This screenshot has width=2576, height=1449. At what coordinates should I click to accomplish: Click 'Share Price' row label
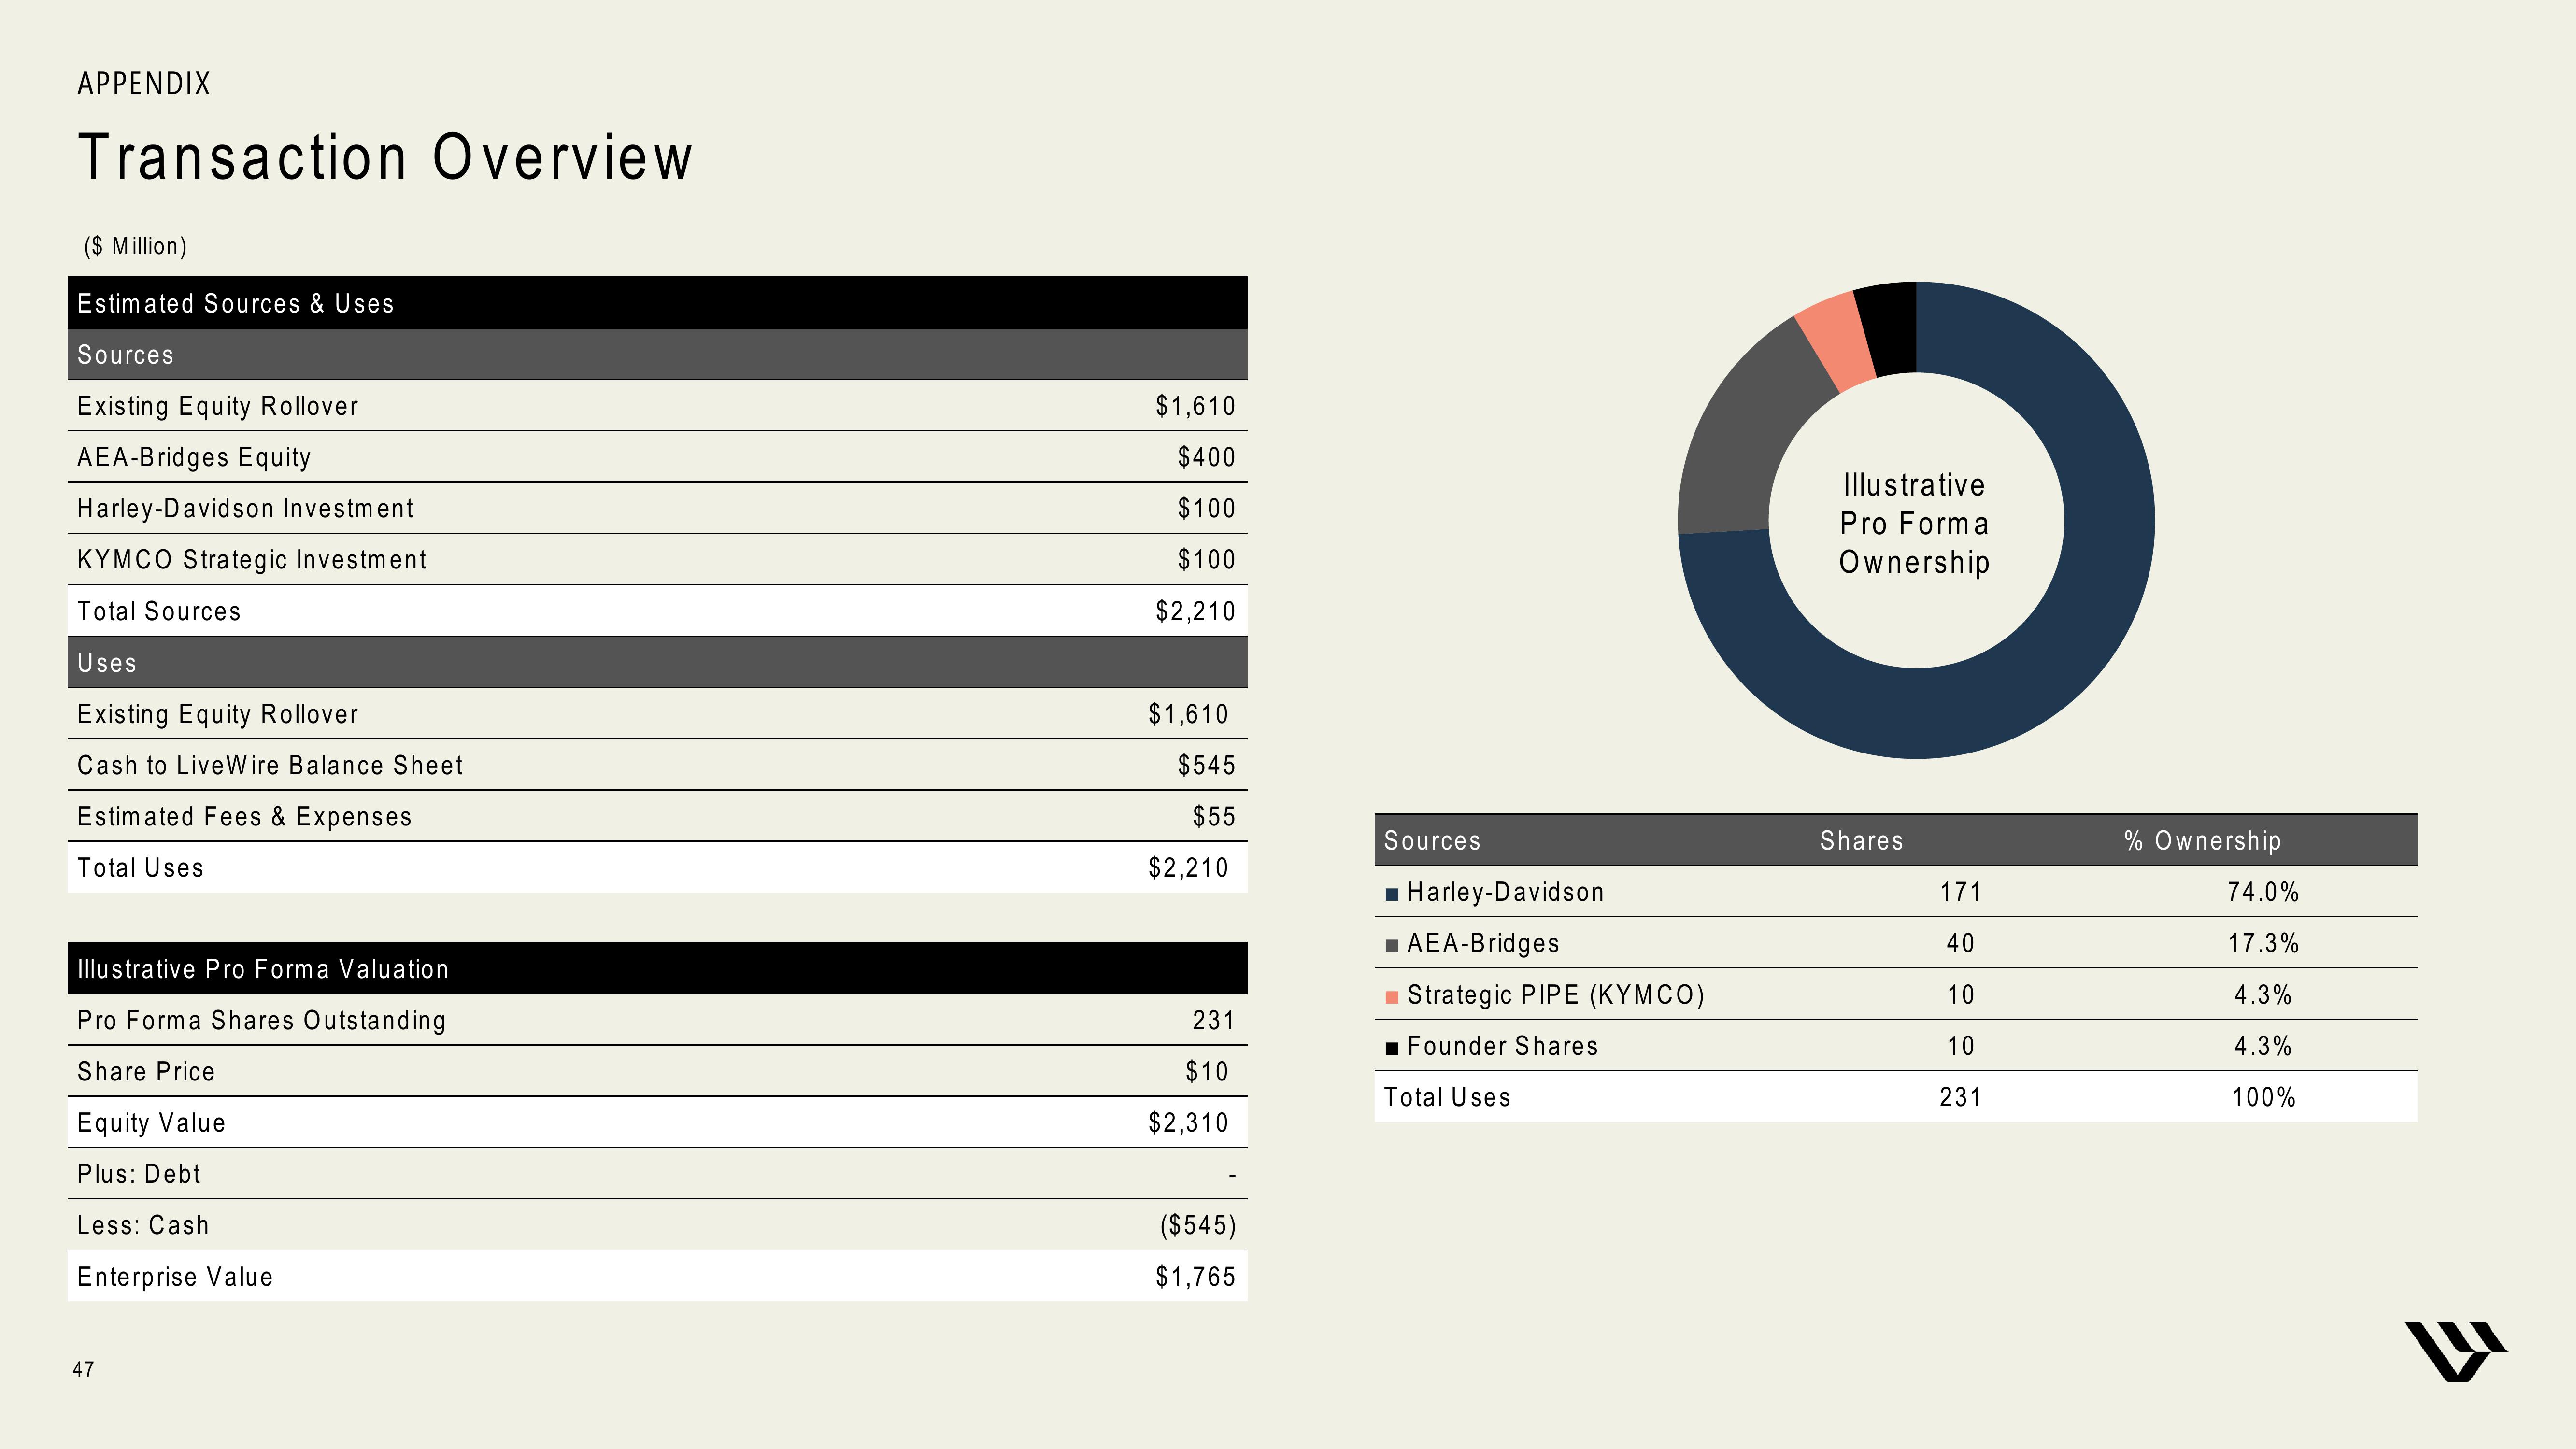[146, 1072]
